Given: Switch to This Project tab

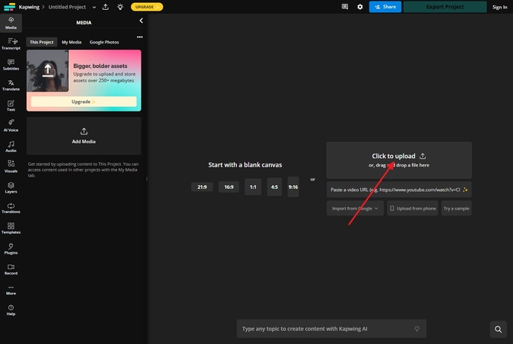Looking at the screenshot, I should [x=41, y=42].
